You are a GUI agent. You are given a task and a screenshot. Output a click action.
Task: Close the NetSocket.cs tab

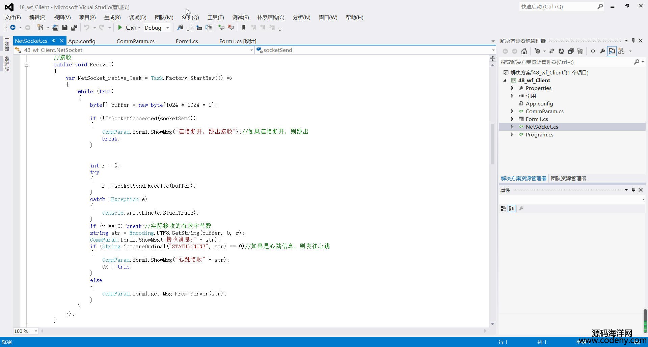(x=61, y=41)
